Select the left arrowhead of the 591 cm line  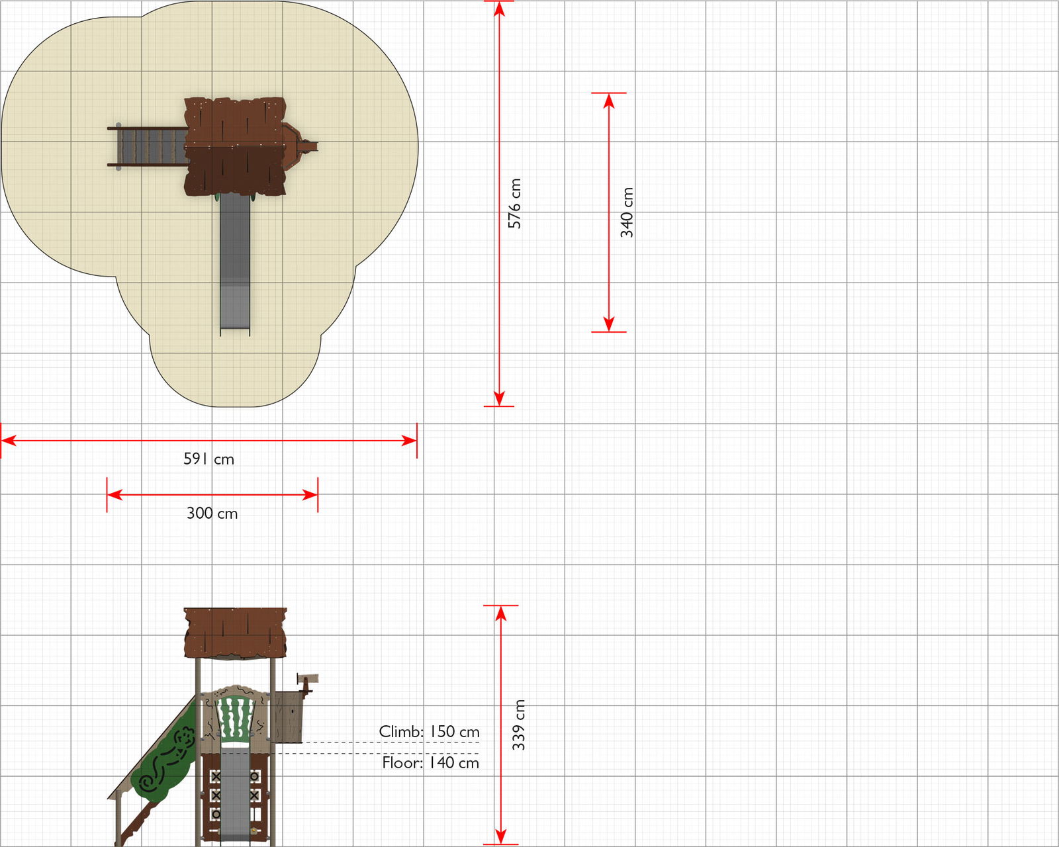click(x=9, y=441)
